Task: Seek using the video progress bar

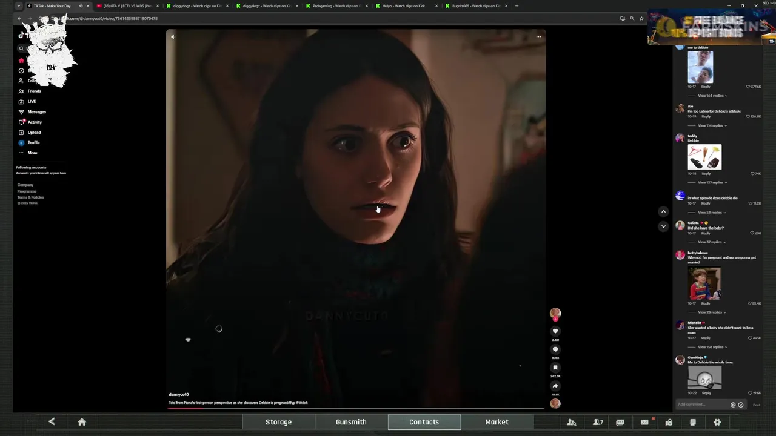Action: 356,408
